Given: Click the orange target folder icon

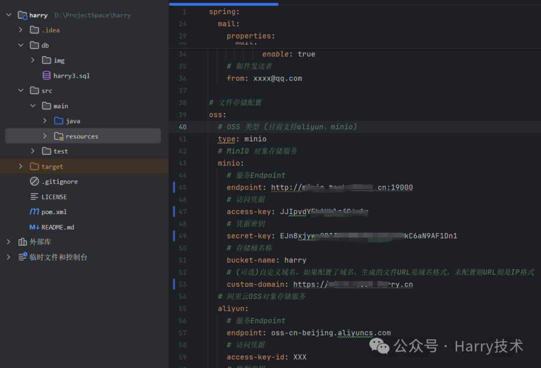Looking at the screenshot, I should coord(34,166).
